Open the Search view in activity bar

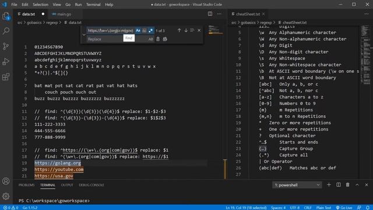pos(6,31)
